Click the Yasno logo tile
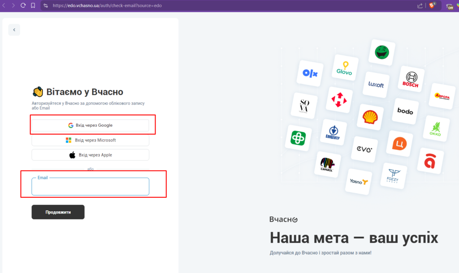Image resolution: width=459 pixels, height=273 pixels. [x=358, y=182]
